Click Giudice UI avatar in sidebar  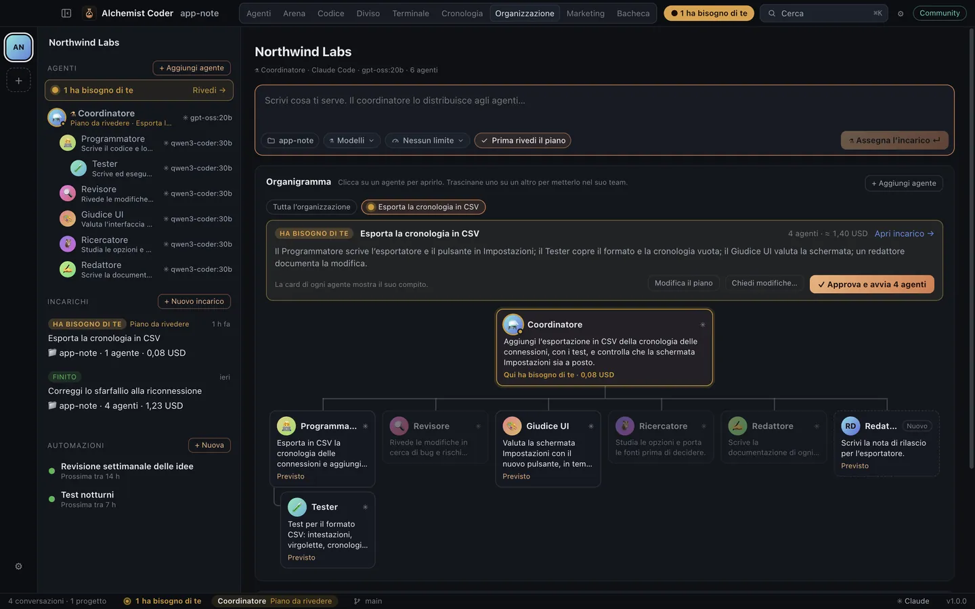68,219
